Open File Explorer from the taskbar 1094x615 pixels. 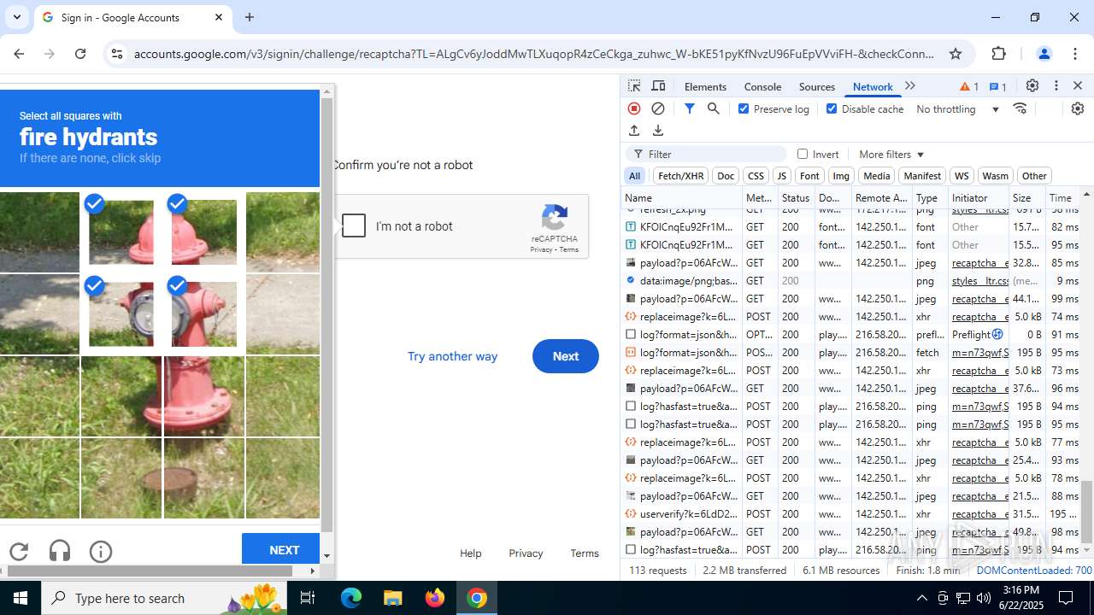tap(393, 598)
